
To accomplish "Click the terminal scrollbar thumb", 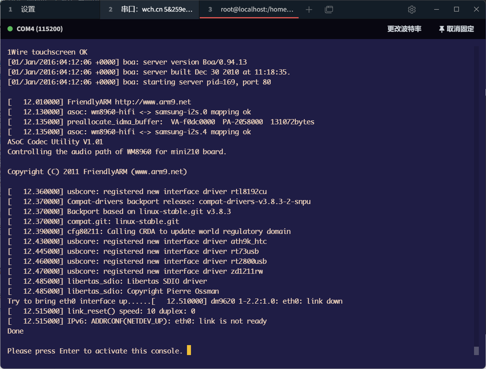I will point(476,351).
